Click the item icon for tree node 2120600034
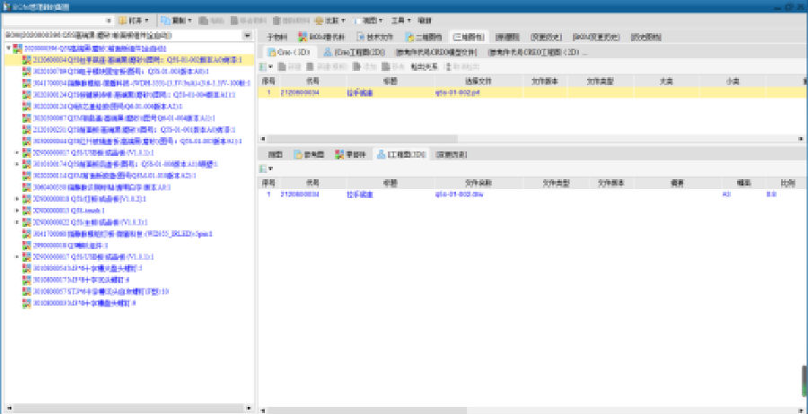The image size is (808, 414). coord(27,59)
